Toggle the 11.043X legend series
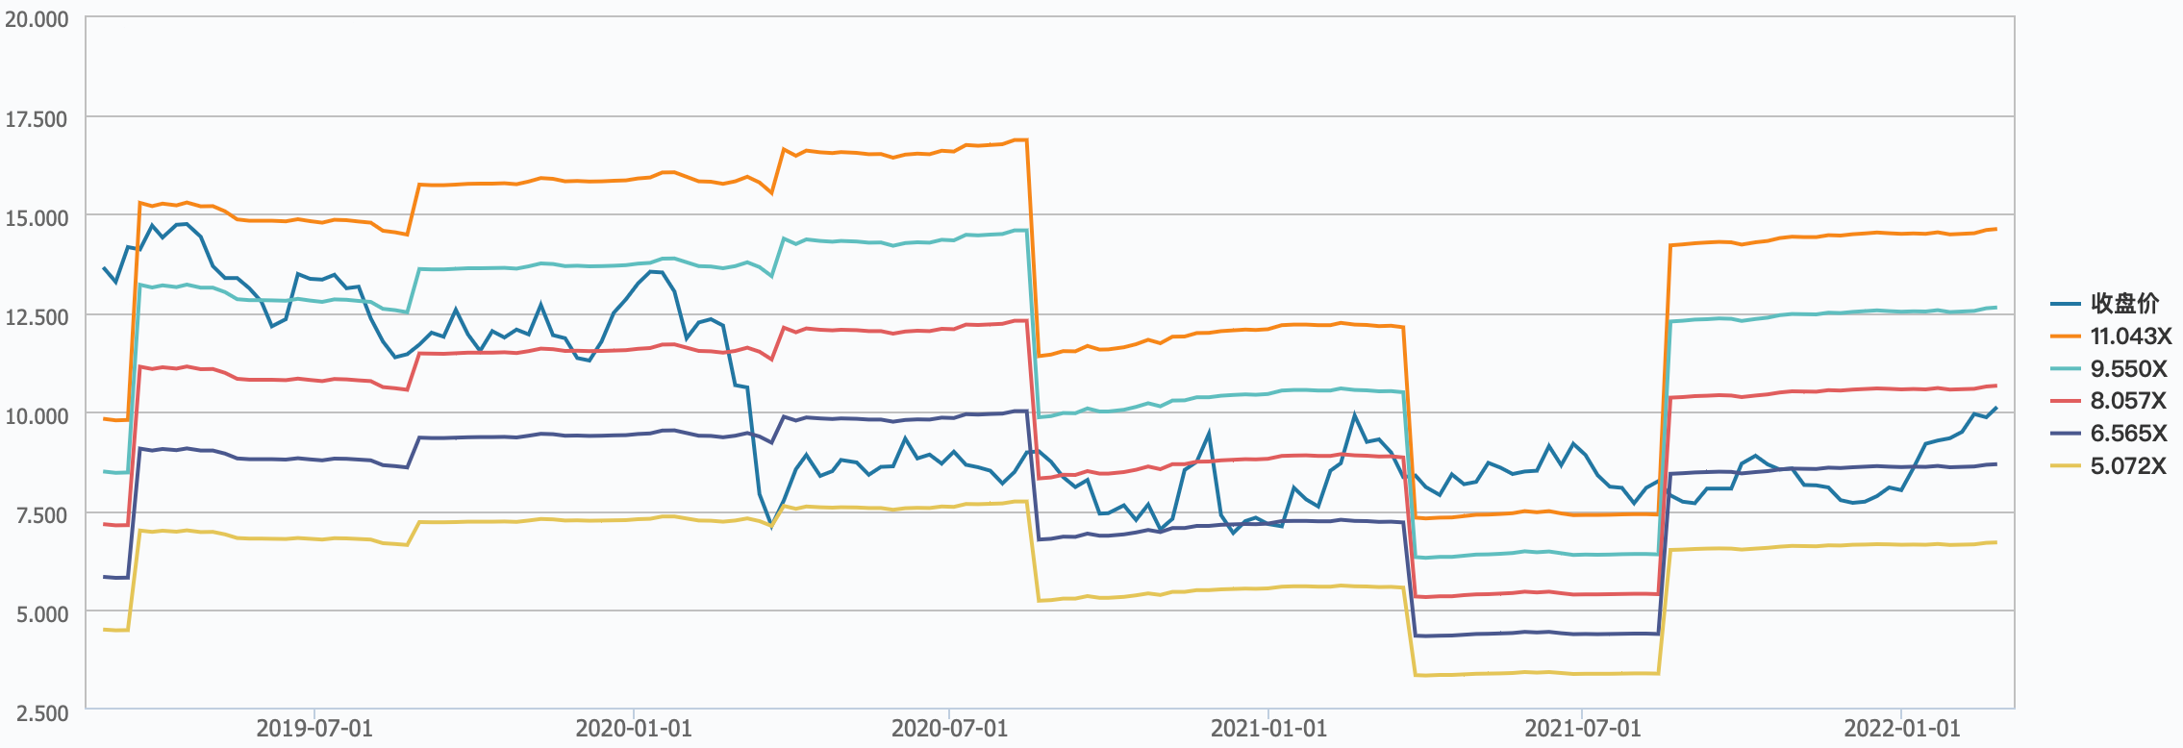Screen dimensions: 2183x748 pos(2130,337)
